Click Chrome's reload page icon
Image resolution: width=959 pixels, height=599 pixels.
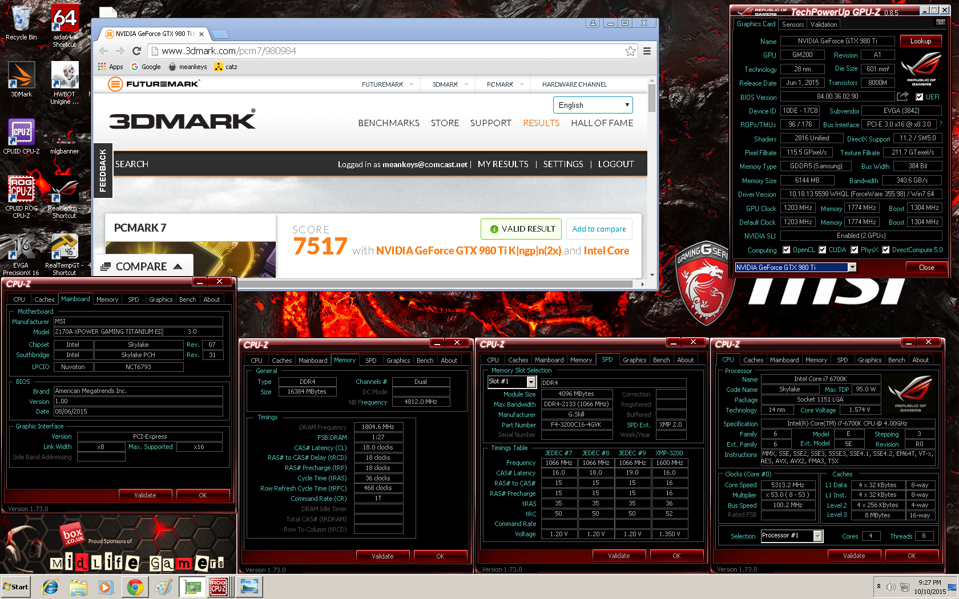(x=136, y=51)
